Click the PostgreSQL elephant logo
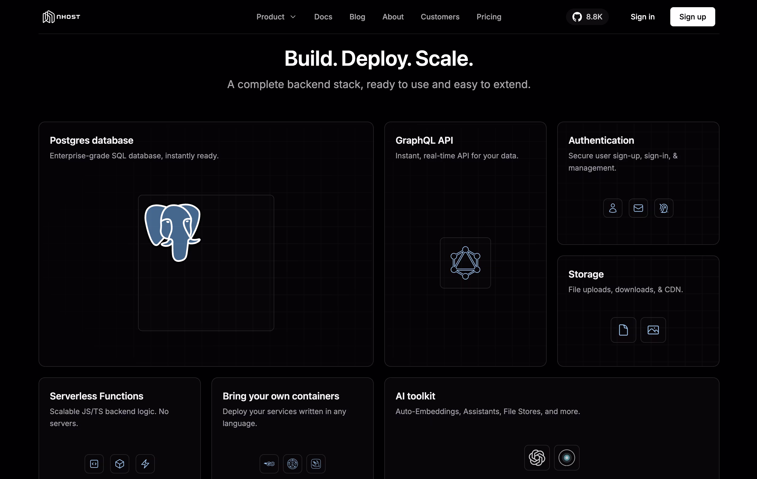757x479 pixels. (x=173, y=232)
